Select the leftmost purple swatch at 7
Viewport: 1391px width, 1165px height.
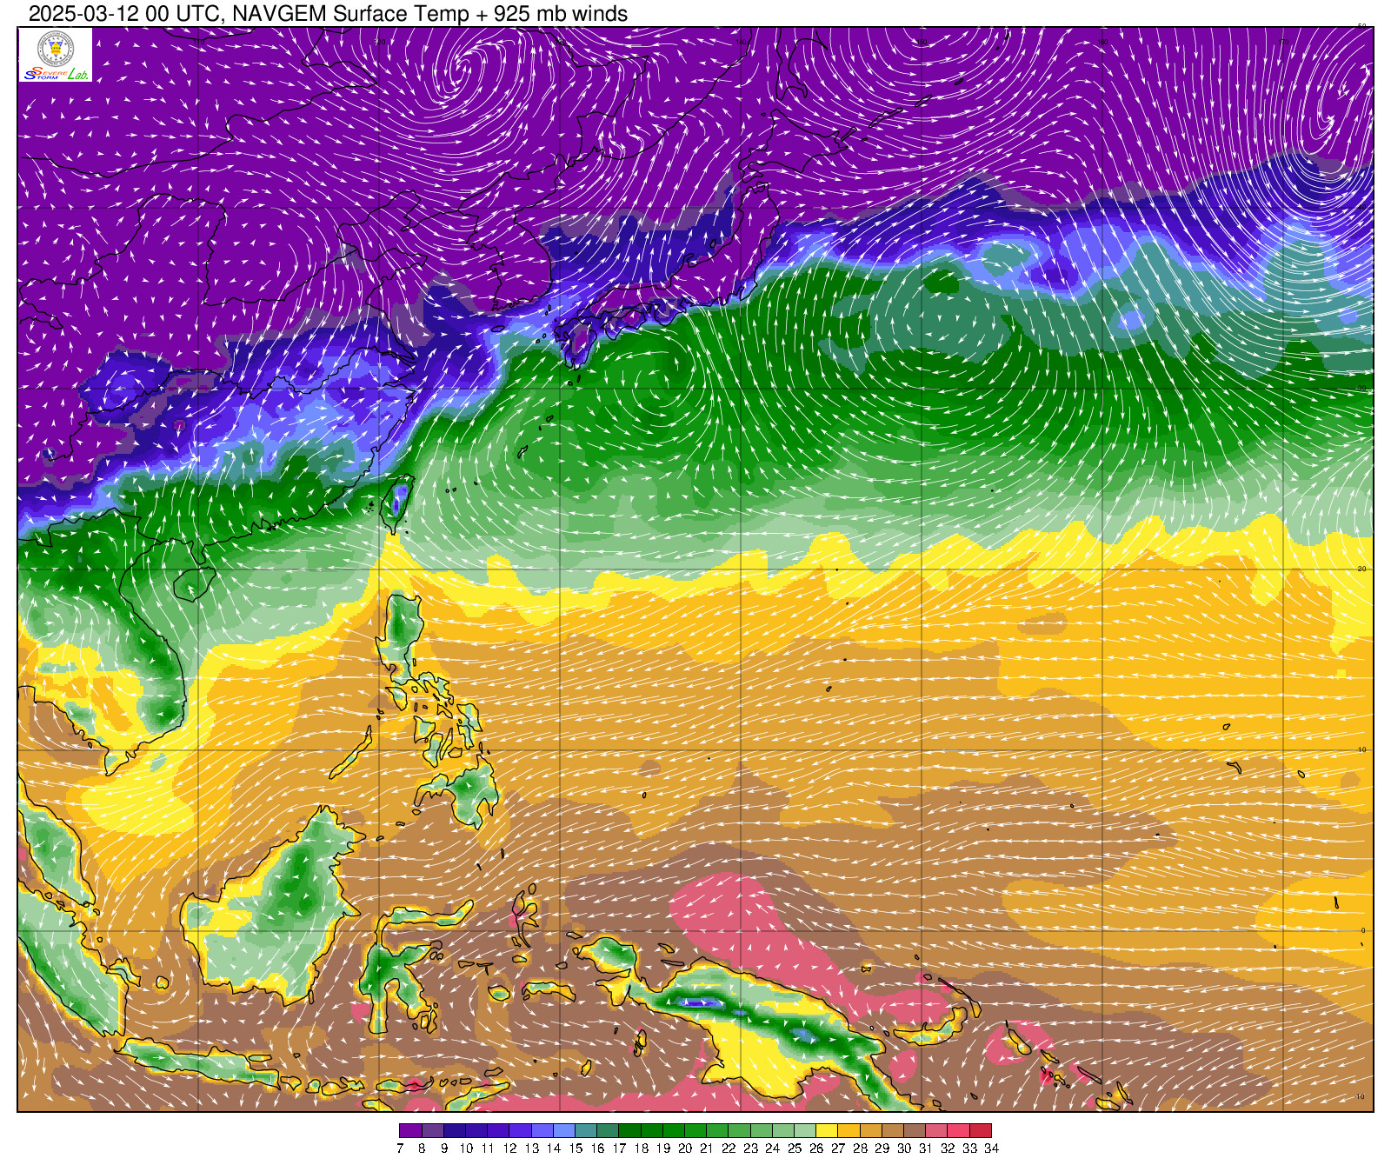point(410,1131)
